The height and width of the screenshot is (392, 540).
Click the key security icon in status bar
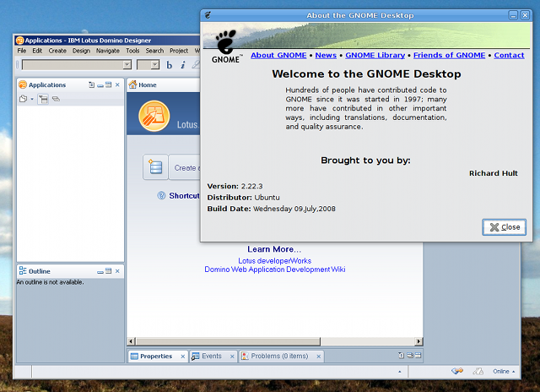pyautogui.click(x=457, y=372)
